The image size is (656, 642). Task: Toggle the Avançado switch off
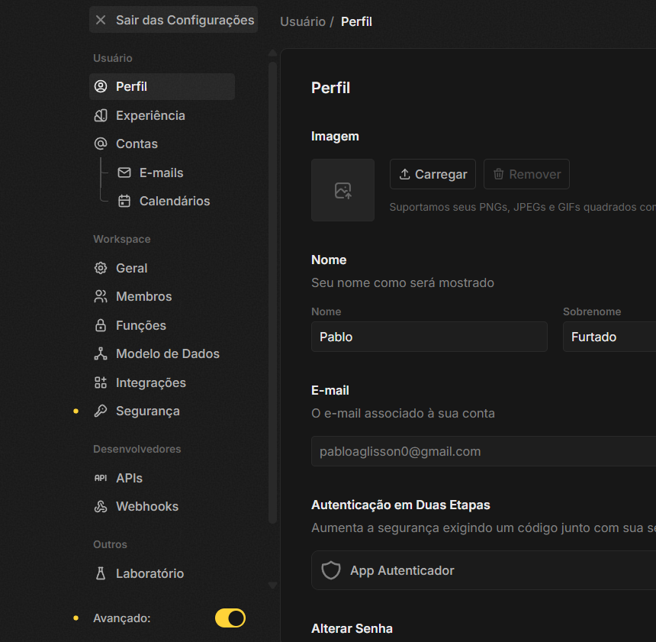tap(230, 618)
